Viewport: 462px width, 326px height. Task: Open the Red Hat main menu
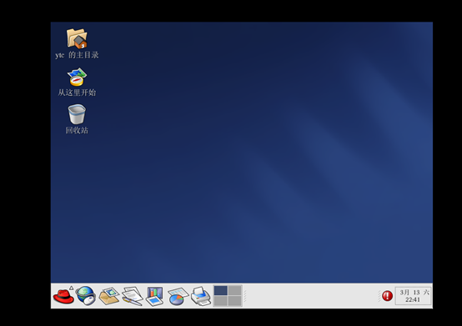(63, 296)
